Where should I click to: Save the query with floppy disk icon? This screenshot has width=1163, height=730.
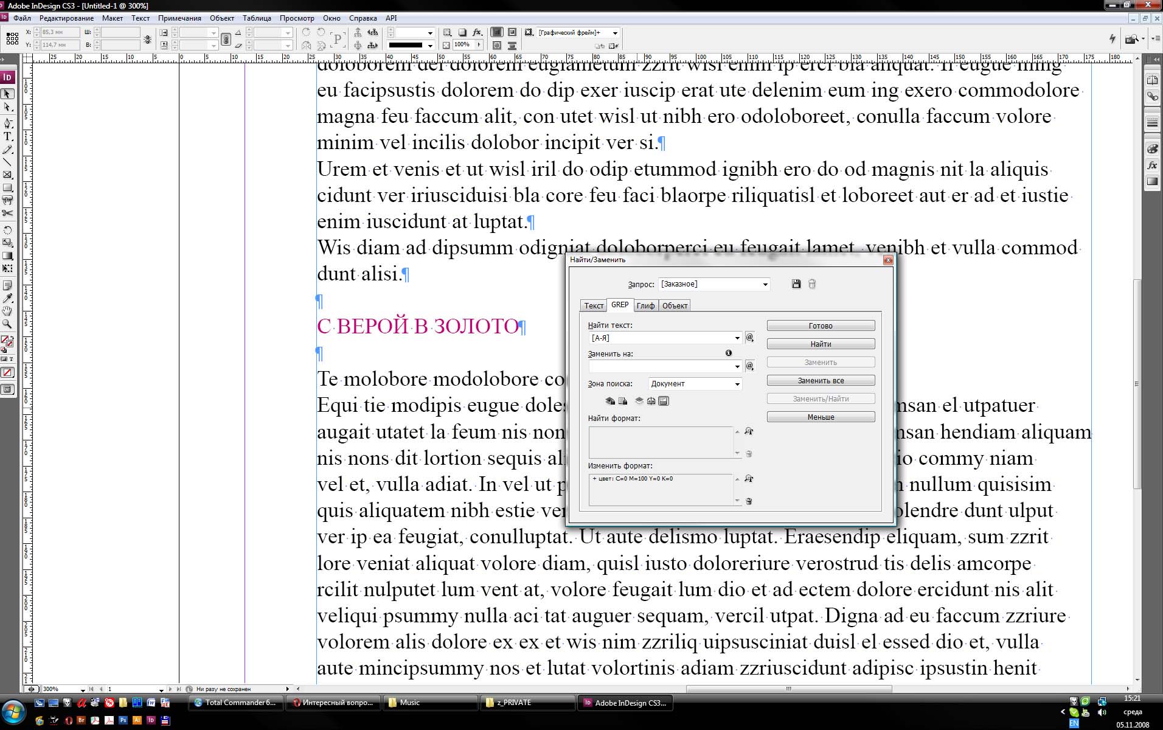tap(796, 284)
